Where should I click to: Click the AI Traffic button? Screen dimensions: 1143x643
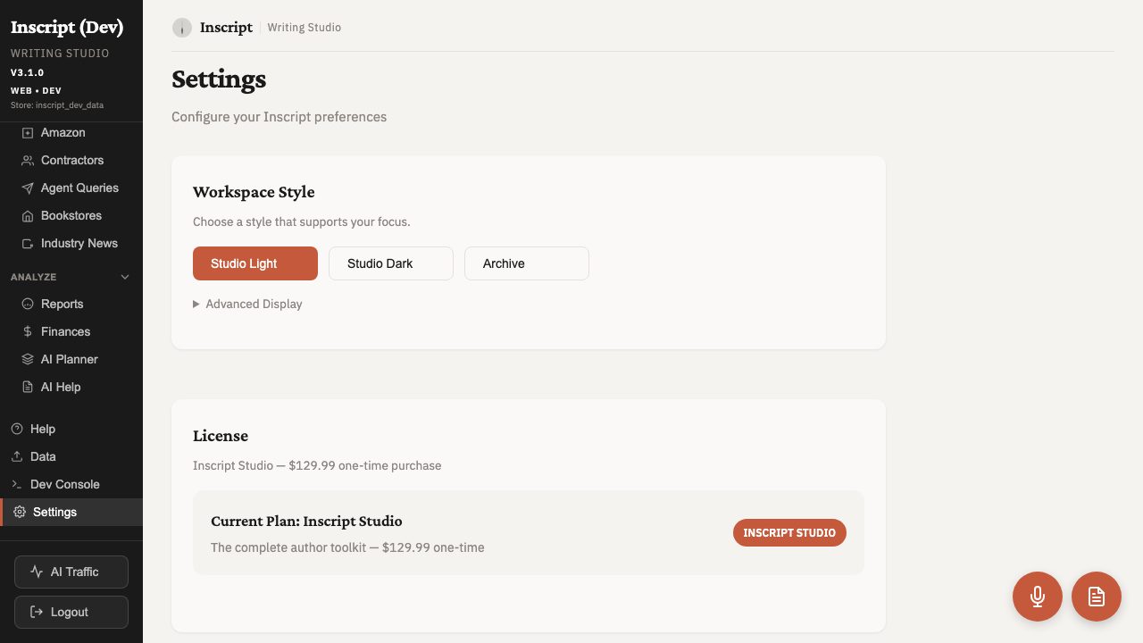click(71, 572)
